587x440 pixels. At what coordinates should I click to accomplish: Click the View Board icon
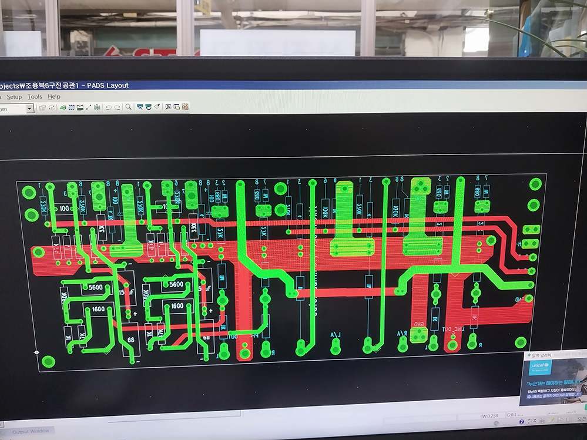(x=140, y=107)
